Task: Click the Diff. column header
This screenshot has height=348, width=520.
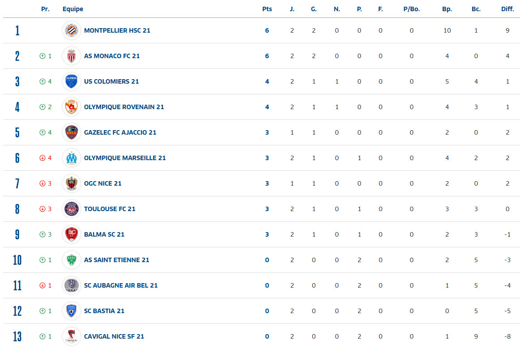Action: pyautogui.click(x=507, y=9)
